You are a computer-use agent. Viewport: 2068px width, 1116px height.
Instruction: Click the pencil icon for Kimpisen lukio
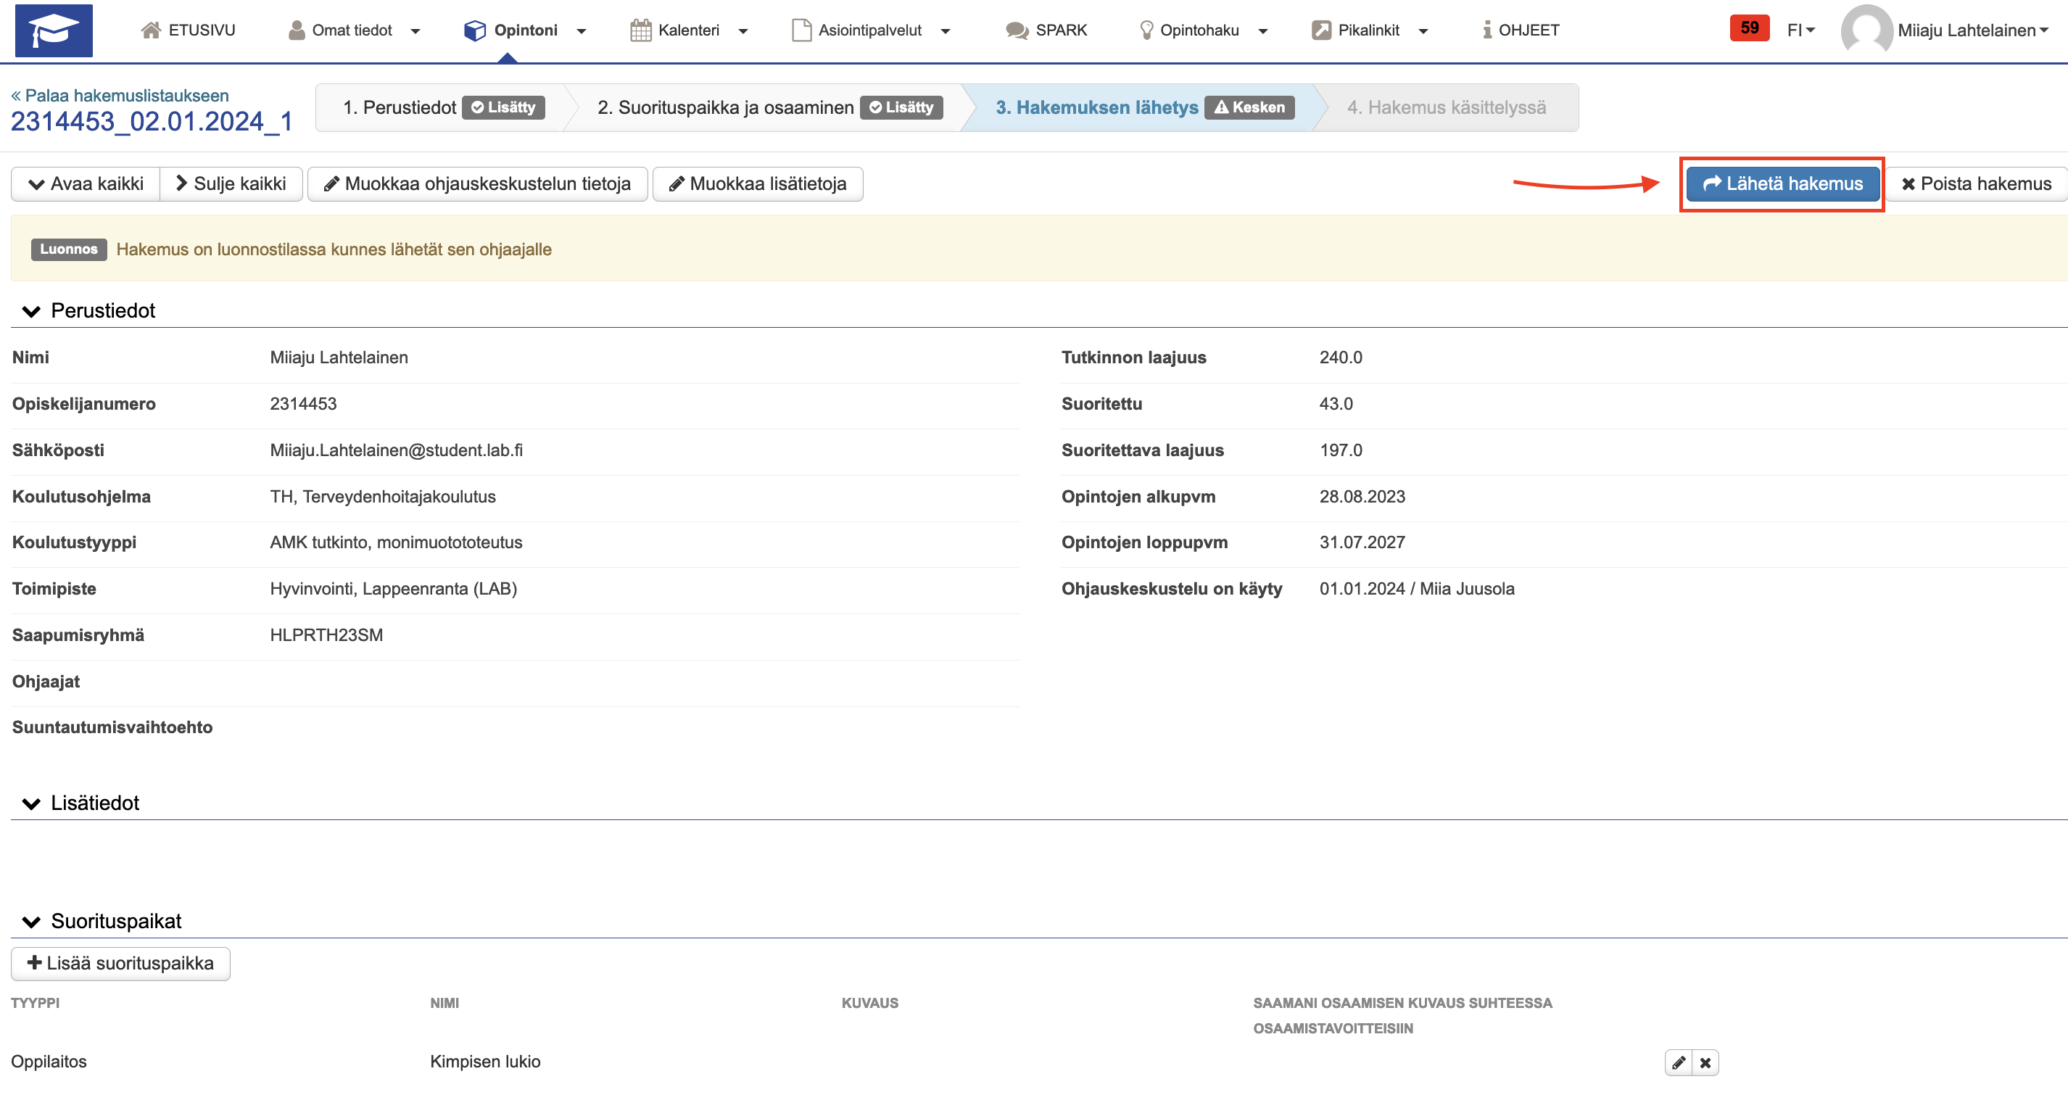pos(1678,1062)
